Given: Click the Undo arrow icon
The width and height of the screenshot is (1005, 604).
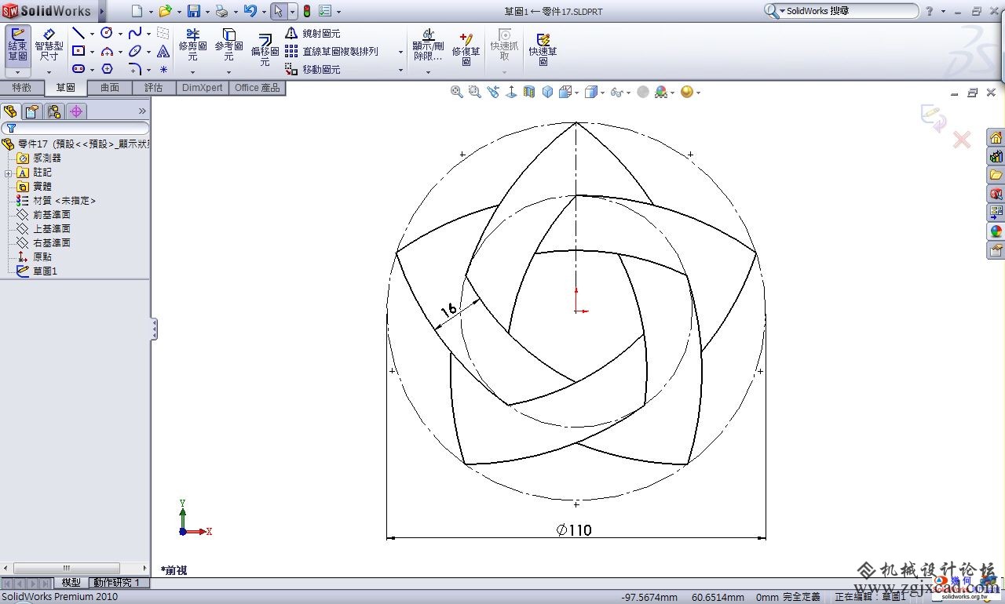Looking at the screenshot, I should point(250,11).
